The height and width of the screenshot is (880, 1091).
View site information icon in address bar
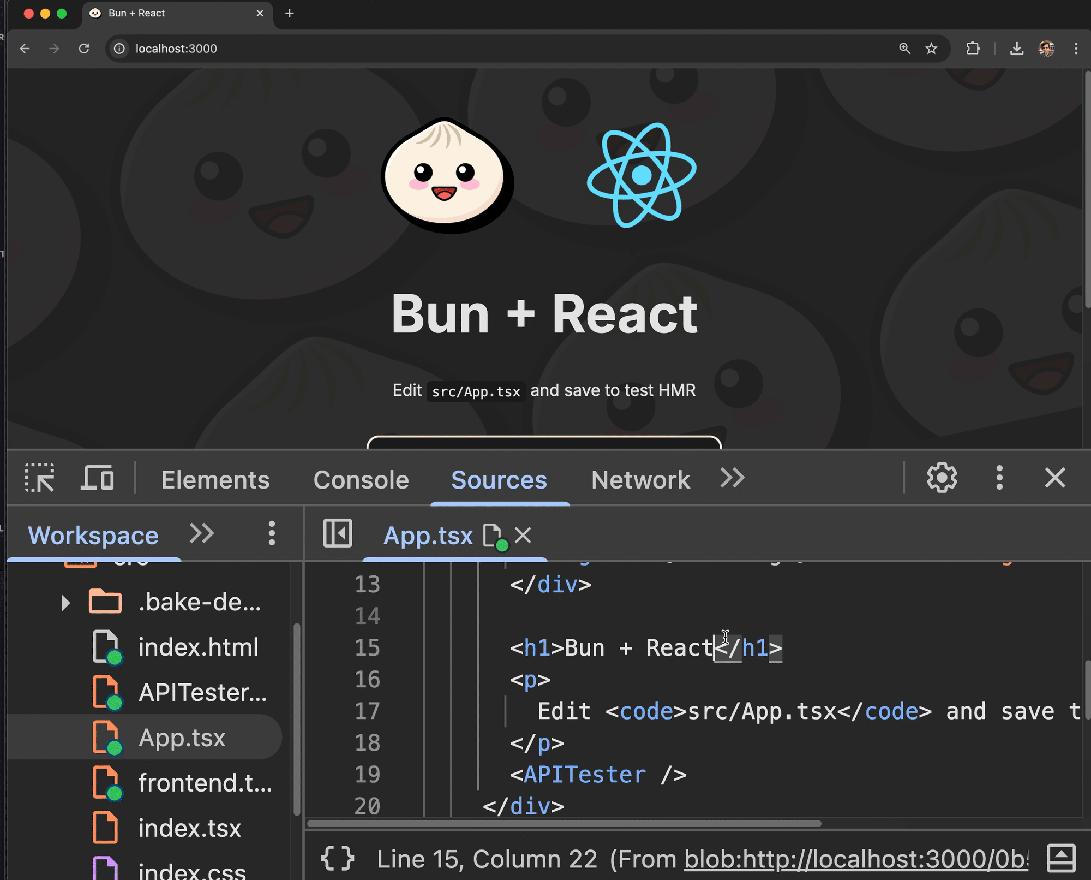(x=119, y=49)
